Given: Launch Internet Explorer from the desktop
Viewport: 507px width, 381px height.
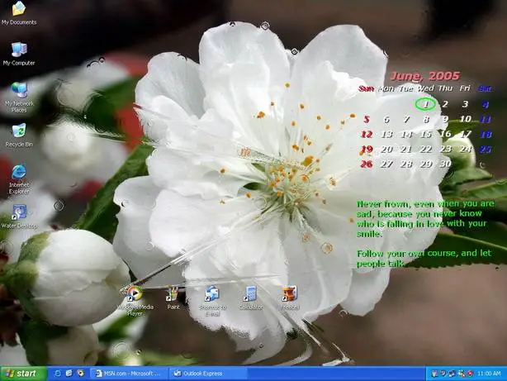Looking at the screenshot, I should (18, 172).
